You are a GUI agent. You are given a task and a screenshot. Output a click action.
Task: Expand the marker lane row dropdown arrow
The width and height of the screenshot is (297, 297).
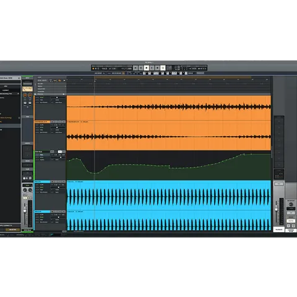point(66,86)
